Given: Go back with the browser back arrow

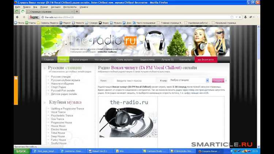Looking at the screenshot, I should (17, 17).
